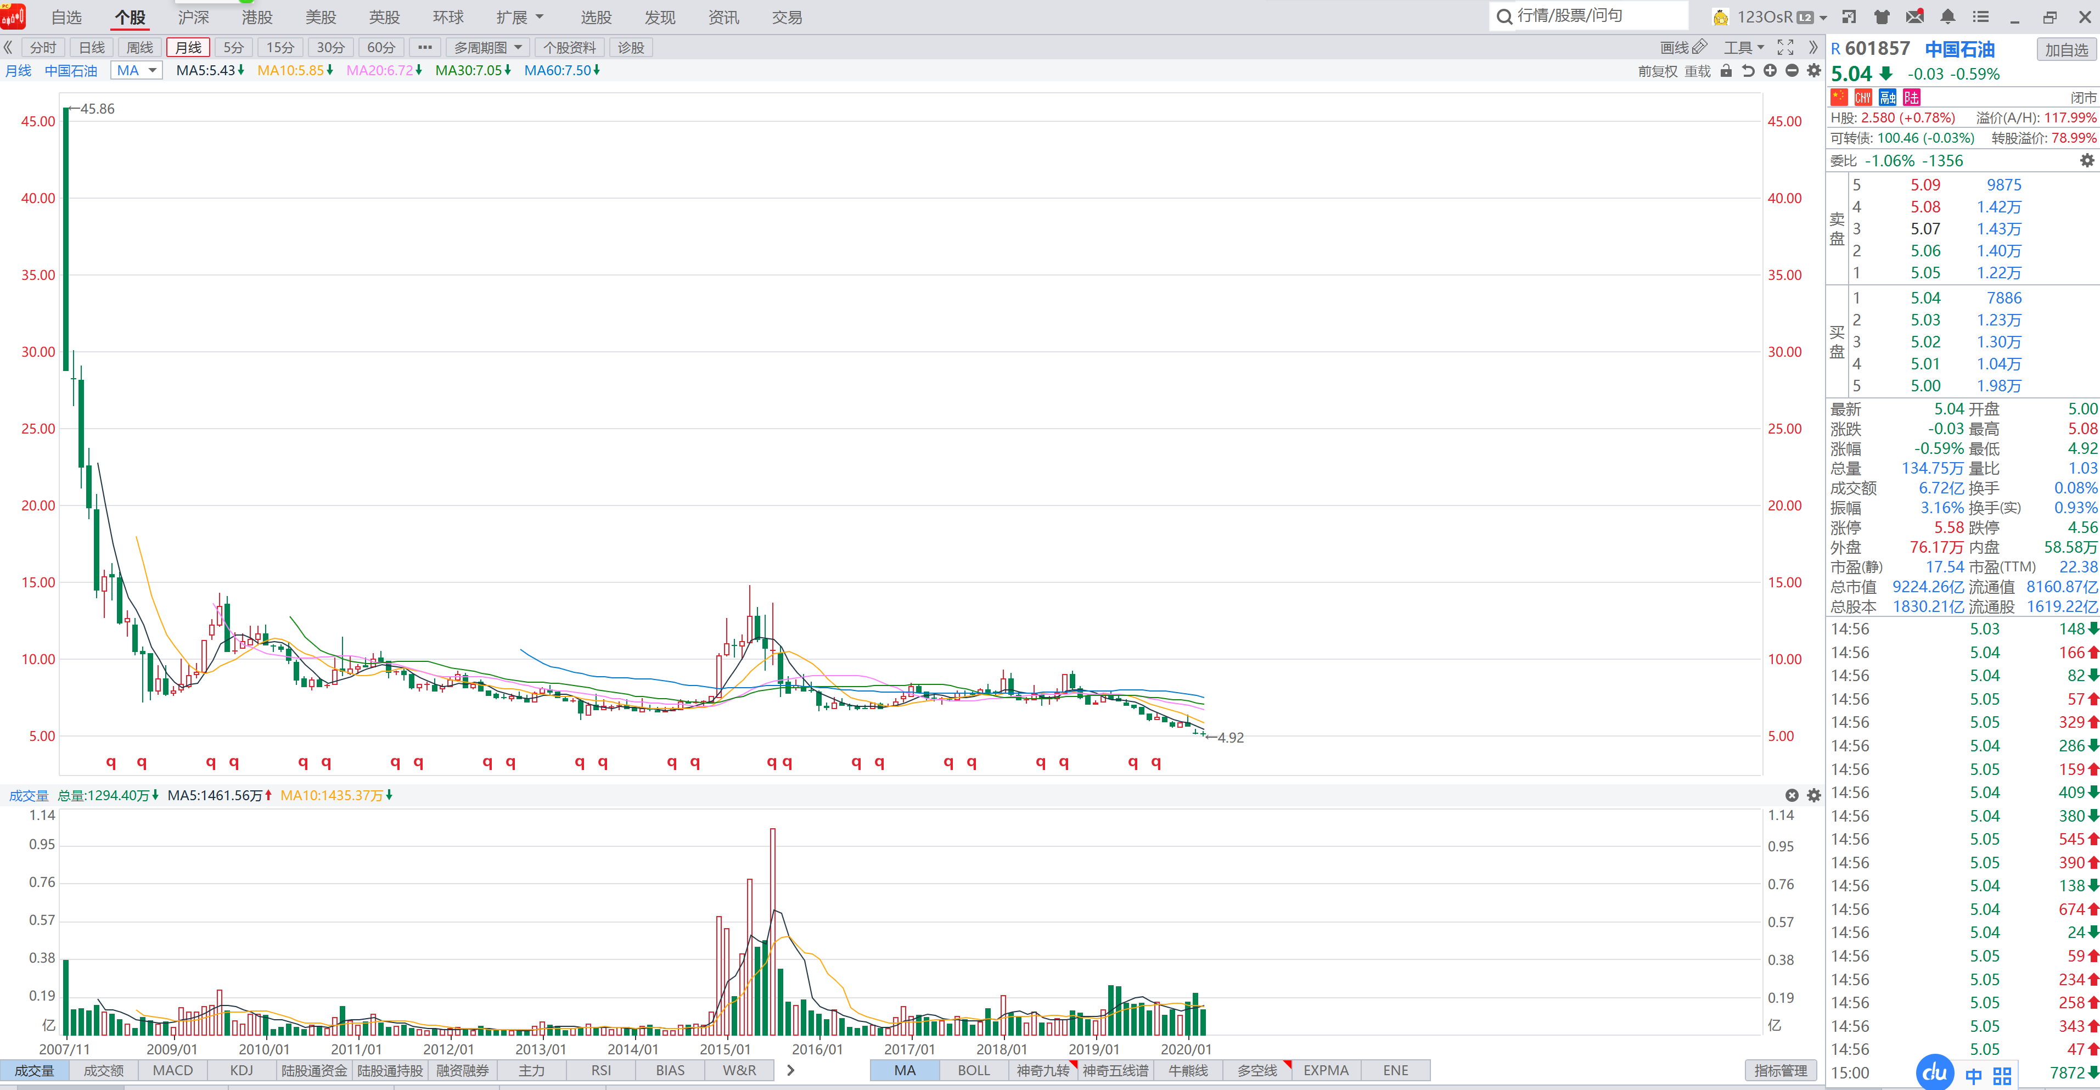Expand more sub-indicators with right chevron after W&R
Image resolution: width=2100 pixels, height=1090 pixels.
click(x=790, y=1070)
